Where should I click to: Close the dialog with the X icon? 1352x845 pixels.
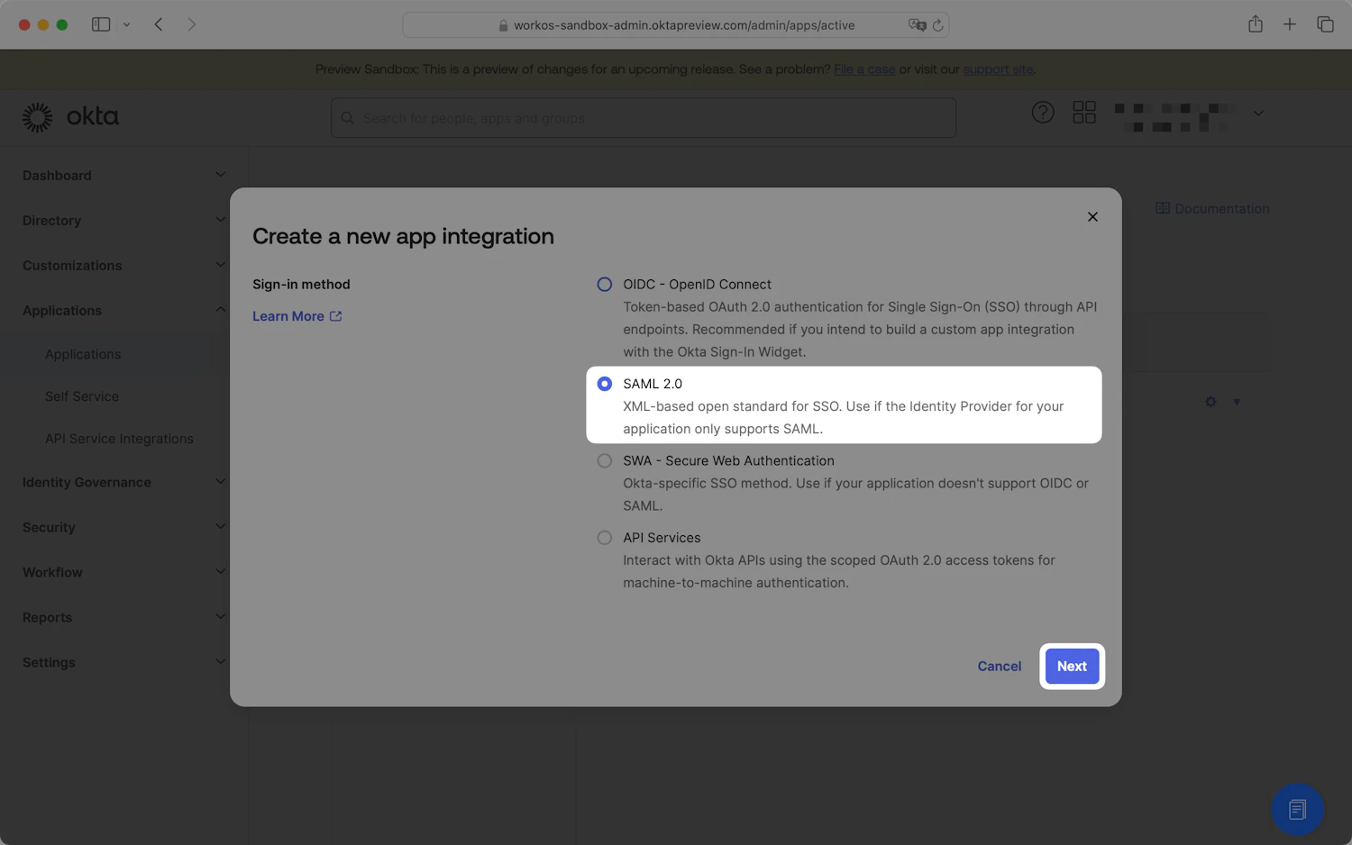[x=1092, y=217]
